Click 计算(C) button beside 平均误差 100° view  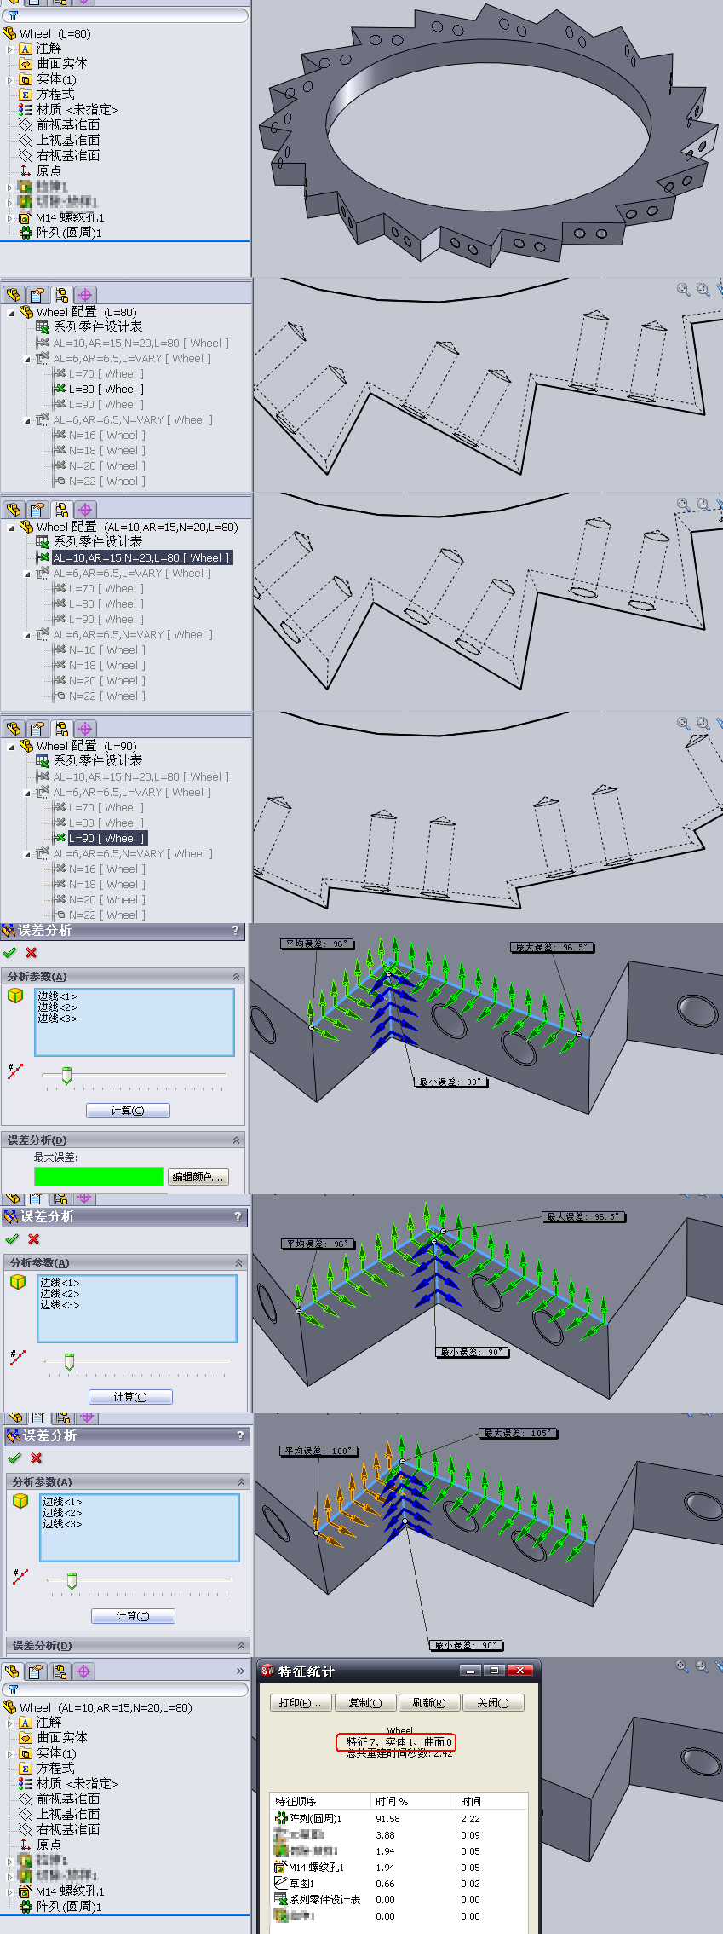coord(133,1616)
